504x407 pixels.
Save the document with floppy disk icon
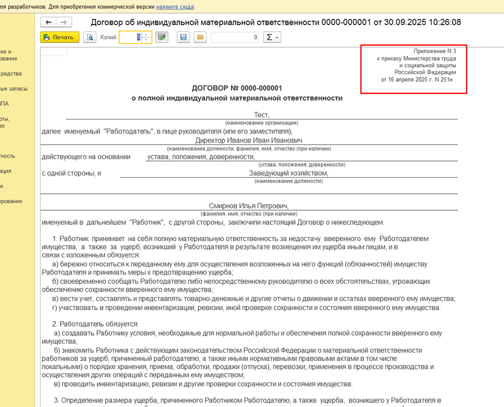click(183, 37)
